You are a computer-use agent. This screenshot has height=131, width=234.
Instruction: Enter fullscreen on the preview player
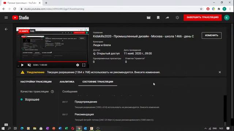(x=84, y=65)
